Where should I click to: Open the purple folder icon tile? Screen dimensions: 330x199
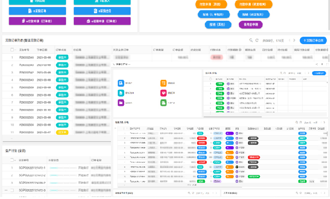tap(121, 103)
